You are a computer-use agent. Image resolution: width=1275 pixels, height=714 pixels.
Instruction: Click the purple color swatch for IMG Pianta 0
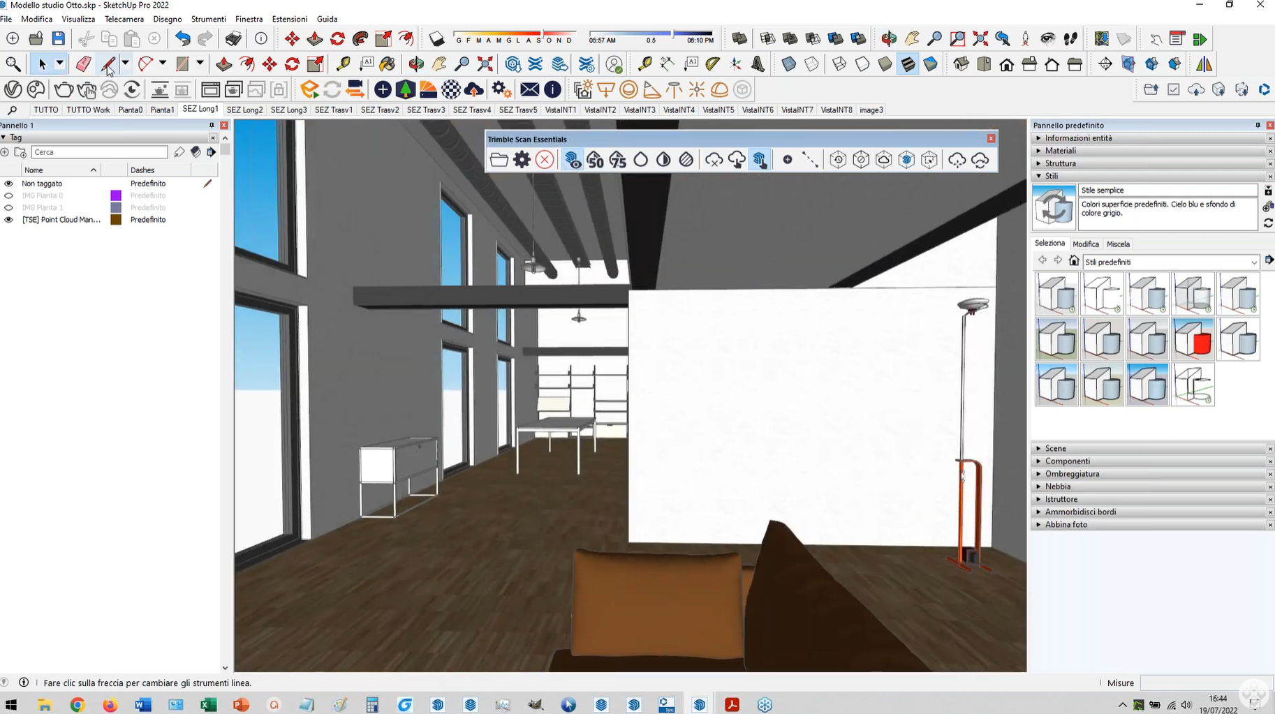[x=116, y=195]
